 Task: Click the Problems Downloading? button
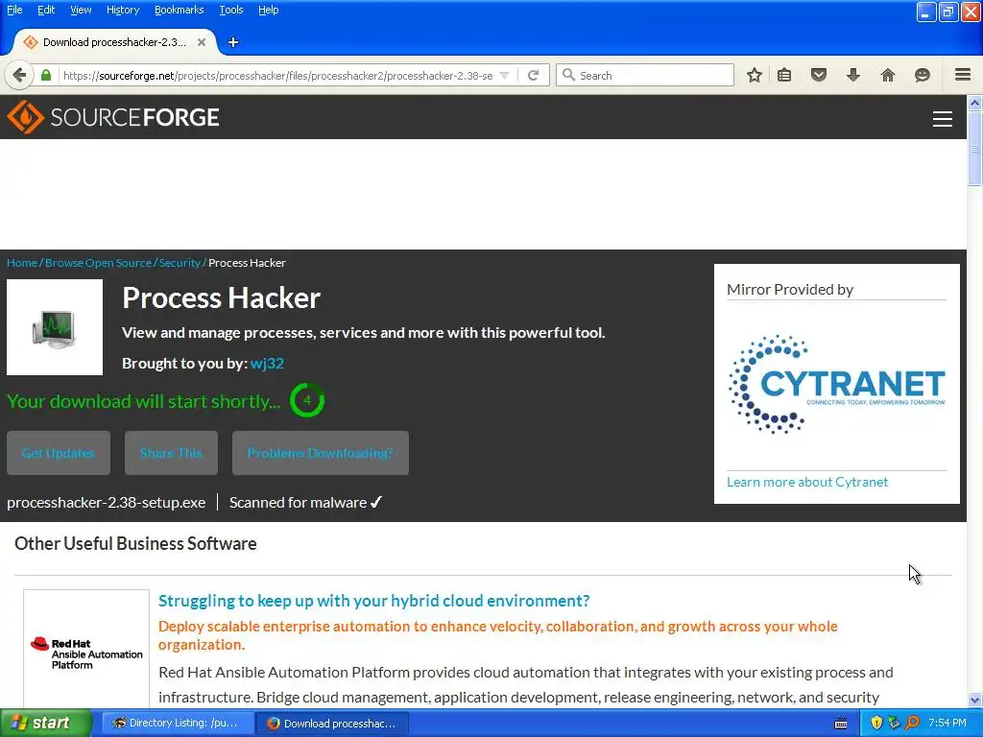[321, 453]
